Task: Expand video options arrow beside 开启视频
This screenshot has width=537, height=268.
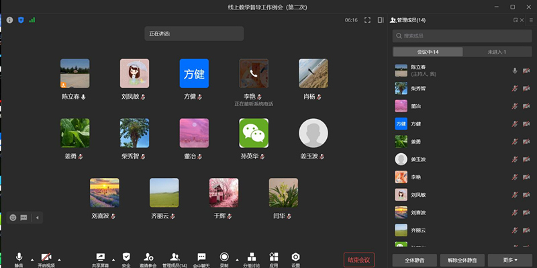Action: (x=59, y=260)
